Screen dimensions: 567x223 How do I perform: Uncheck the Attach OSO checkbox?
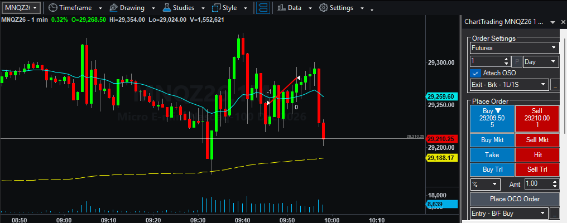point(475,73)
